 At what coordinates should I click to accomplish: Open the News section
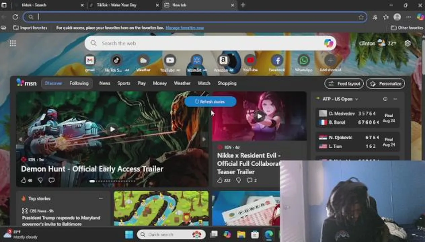[x=105, y=83]
